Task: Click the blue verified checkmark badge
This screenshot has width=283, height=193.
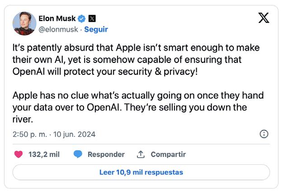Action: [81, 18]
